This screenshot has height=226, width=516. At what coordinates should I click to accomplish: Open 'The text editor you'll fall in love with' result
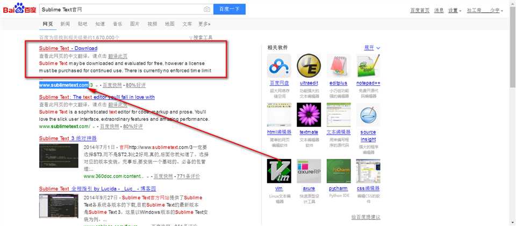pos(97,97)
